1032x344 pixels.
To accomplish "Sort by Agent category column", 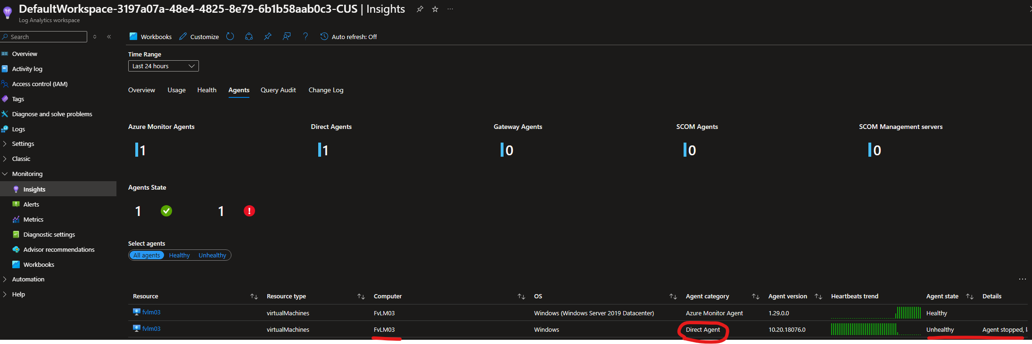I will pyautogui.click(x=756, y=296).
